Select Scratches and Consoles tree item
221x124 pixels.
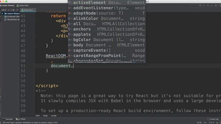(x=12, y=20)
